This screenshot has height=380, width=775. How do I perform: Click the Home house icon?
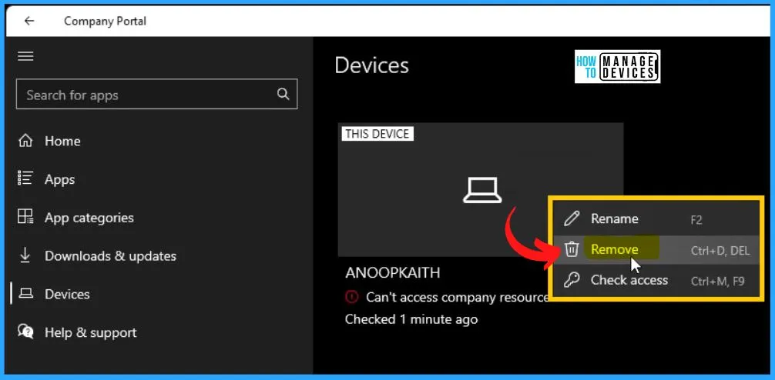[25, 141]
